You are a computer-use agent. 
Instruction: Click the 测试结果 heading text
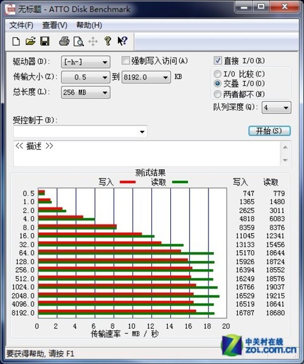(x=150, y=173)
